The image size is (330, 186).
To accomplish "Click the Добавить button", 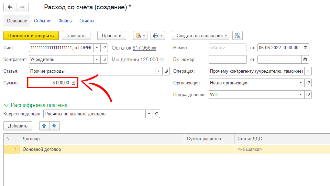I will [x=18, y=126].
